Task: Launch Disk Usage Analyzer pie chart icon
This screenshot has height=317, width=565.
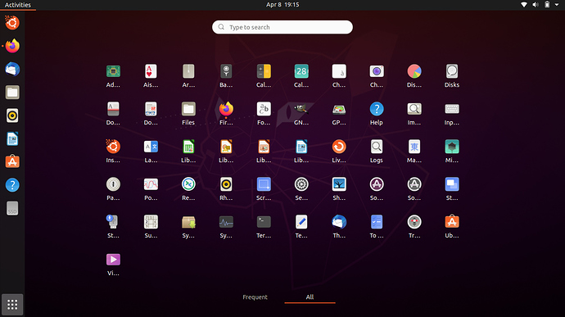Action: (414, 71)
